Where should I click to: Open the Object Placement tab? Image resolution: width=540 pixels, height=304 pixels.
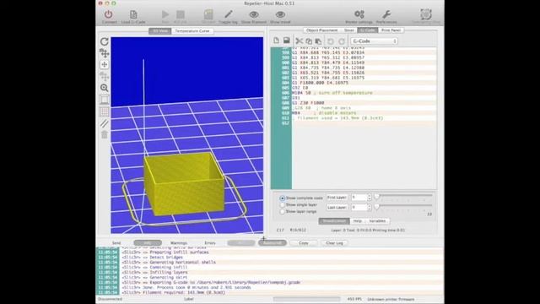[x=321, y=30]
